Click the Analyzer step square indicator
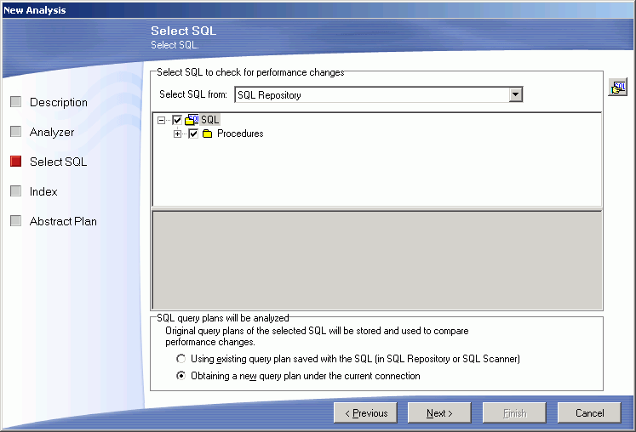 click(16, 131)
